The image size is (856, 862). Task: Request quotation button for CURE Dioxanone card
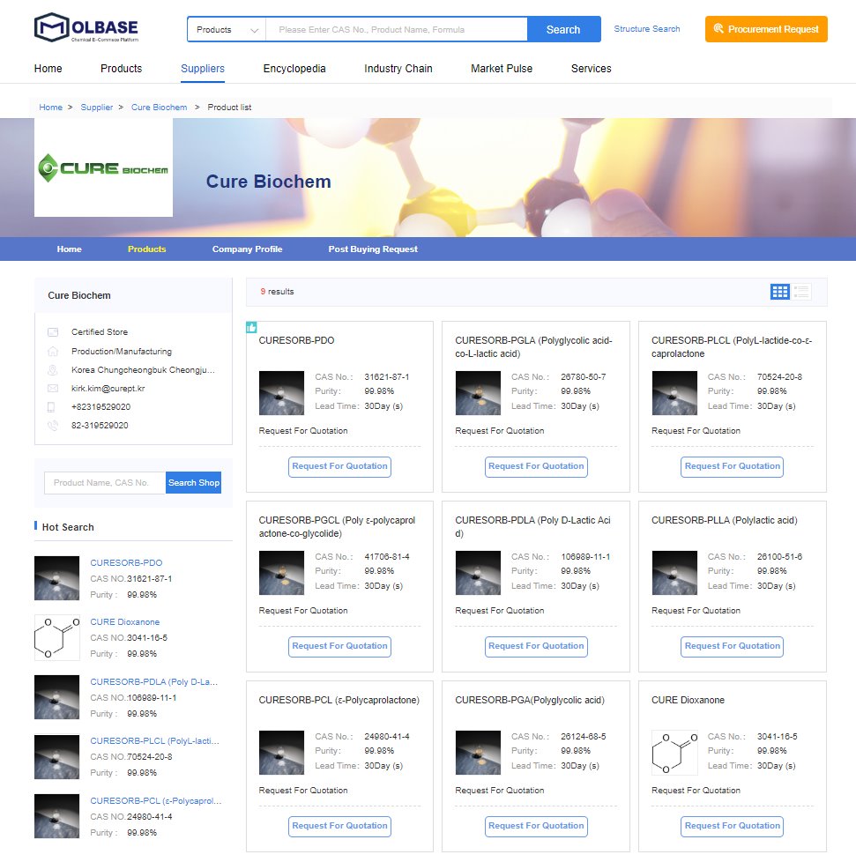[x=733, y=826]
